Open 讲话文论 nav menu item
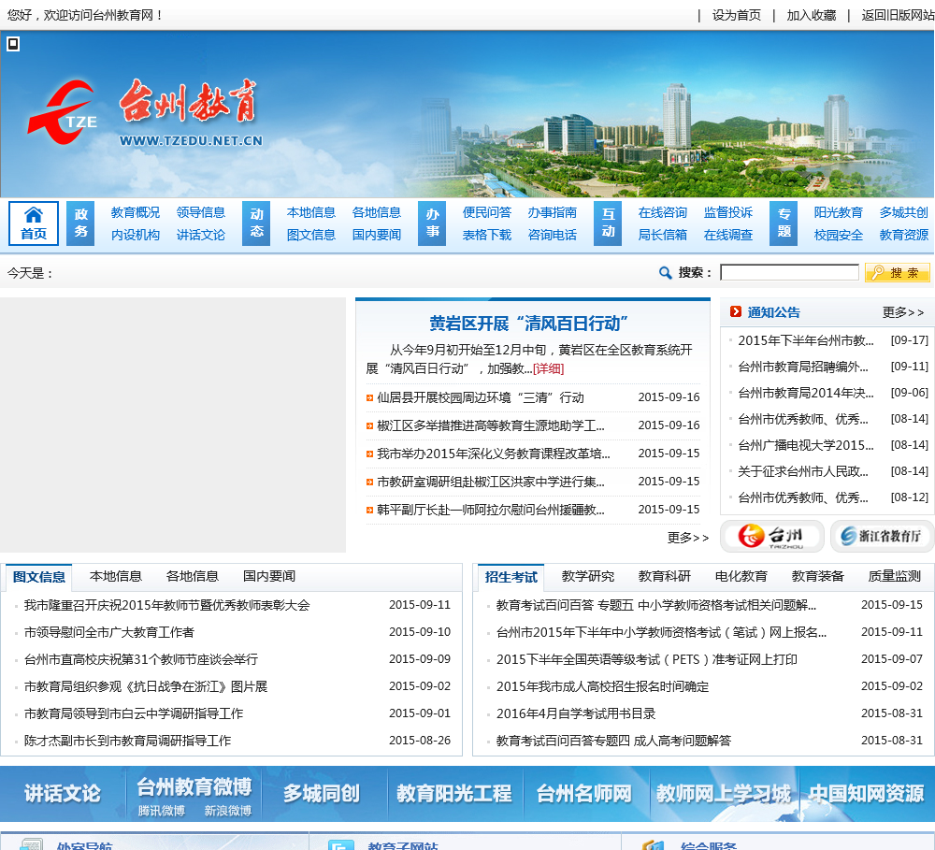The image size is (935, 850). [x=201, y=235]
